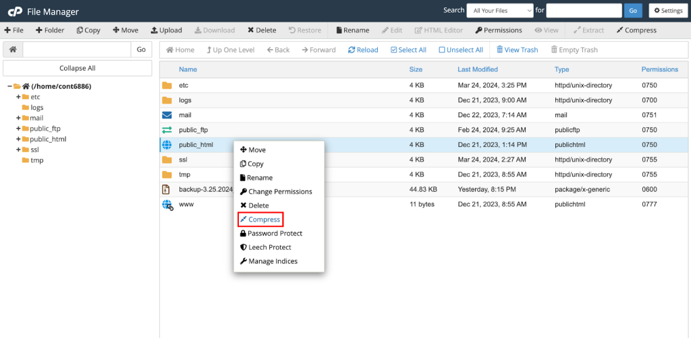Click Delete in the top toolbar
The height and width of the screenshot is (338, 691).
tap(262, 30)
